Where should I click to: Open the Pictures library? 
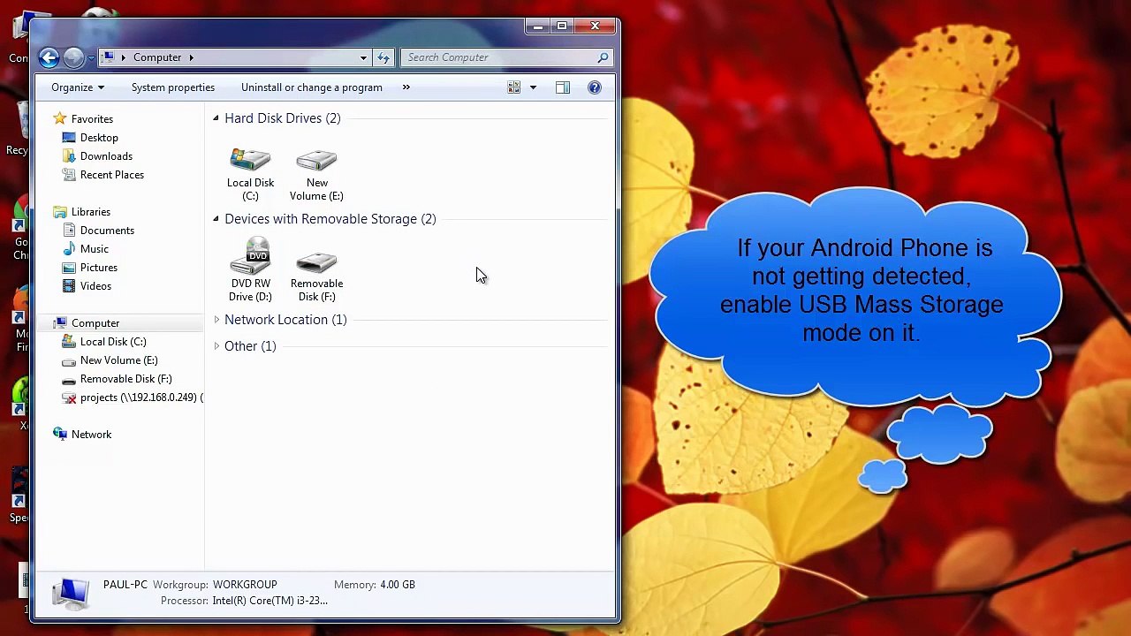point(99,268)
